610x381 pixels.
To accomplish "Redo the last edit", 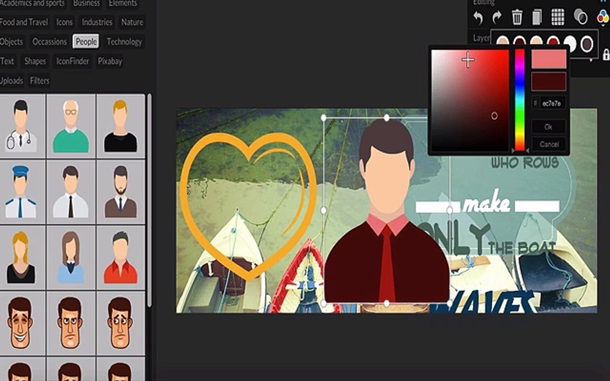I will tap(497, 17).
